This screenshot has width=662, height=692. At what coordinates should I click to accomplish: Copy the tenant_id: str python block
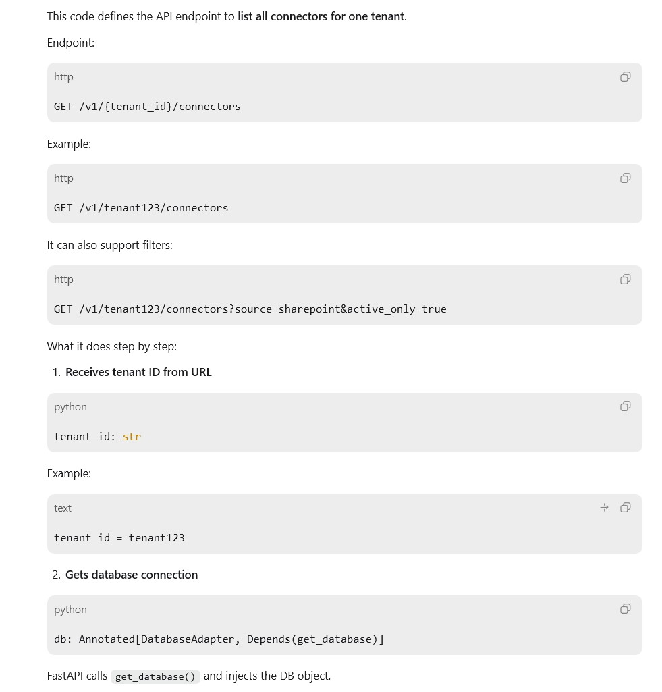[624, 406]
